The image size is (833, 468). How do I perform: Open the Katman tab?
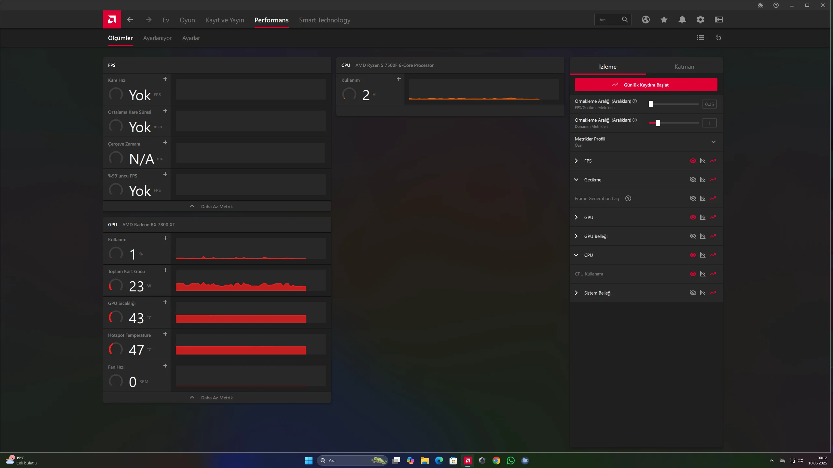[x=684, y=67]
